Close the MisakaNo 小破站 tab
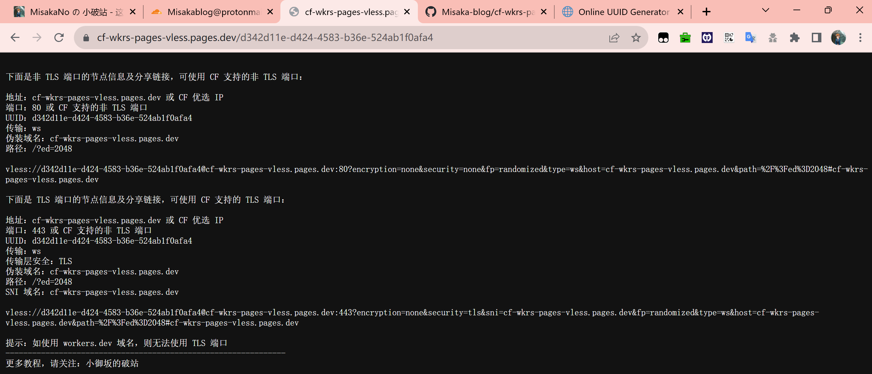872x374 pixels. 133,12
